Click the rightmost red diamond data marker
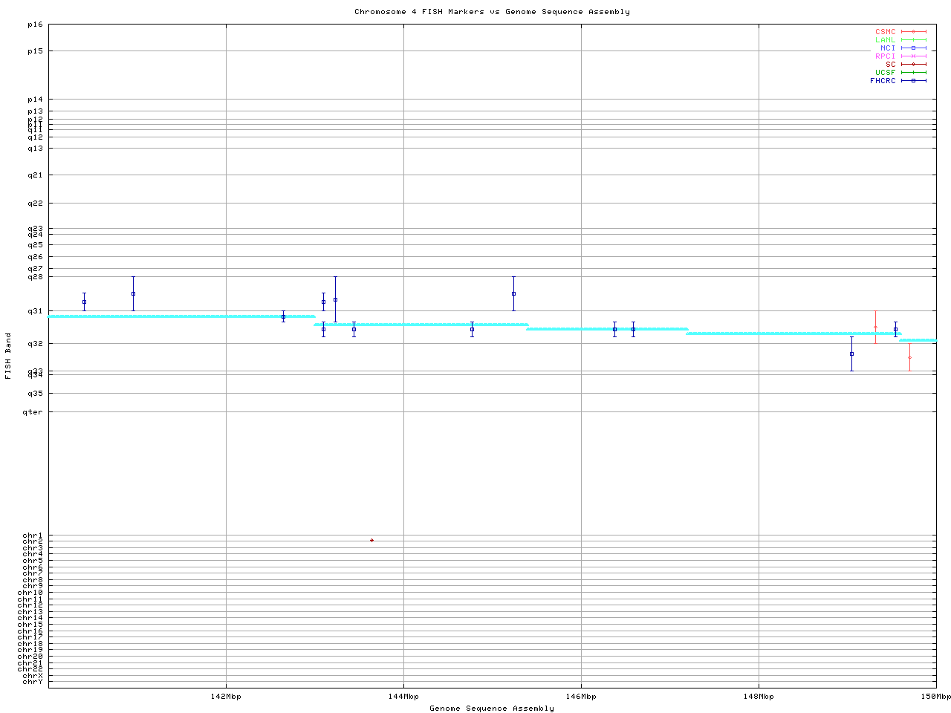Viewport: 951px width, 713px height. (909, 357)
